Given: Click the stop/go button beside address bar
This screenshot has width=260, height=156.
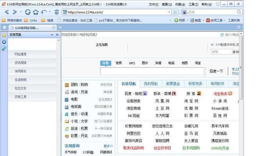Looking at the screenshot, I should point(175,12).
